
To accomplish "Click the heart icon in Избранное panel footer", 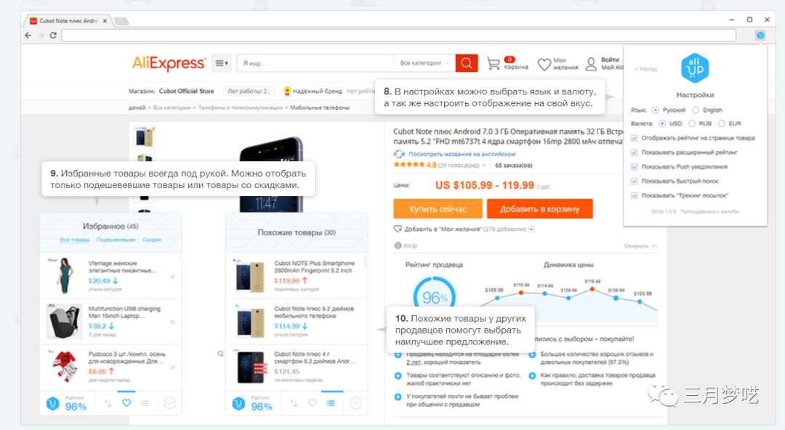I will click(x=126, y=403).
